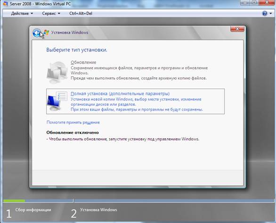Screen dimensions: 276x223
Task: Click the Windows flag setup icon
Action: click(x=46, y=33)
